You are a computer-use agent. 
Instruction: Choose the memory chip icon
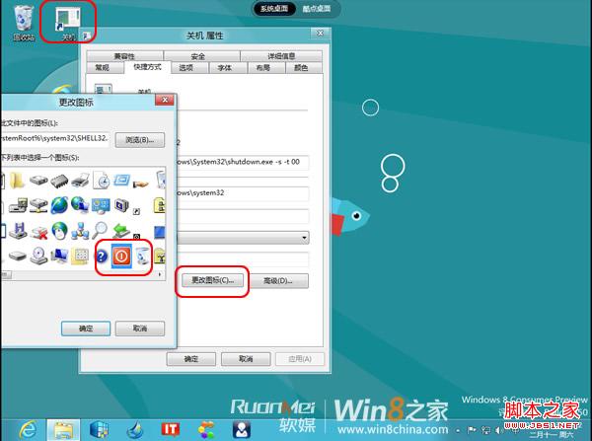point(59,181)
